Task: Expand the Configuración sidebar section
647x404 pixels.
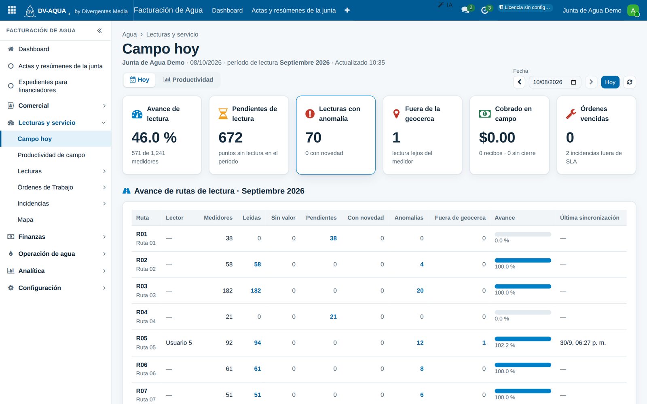Action: coord(55,288)
